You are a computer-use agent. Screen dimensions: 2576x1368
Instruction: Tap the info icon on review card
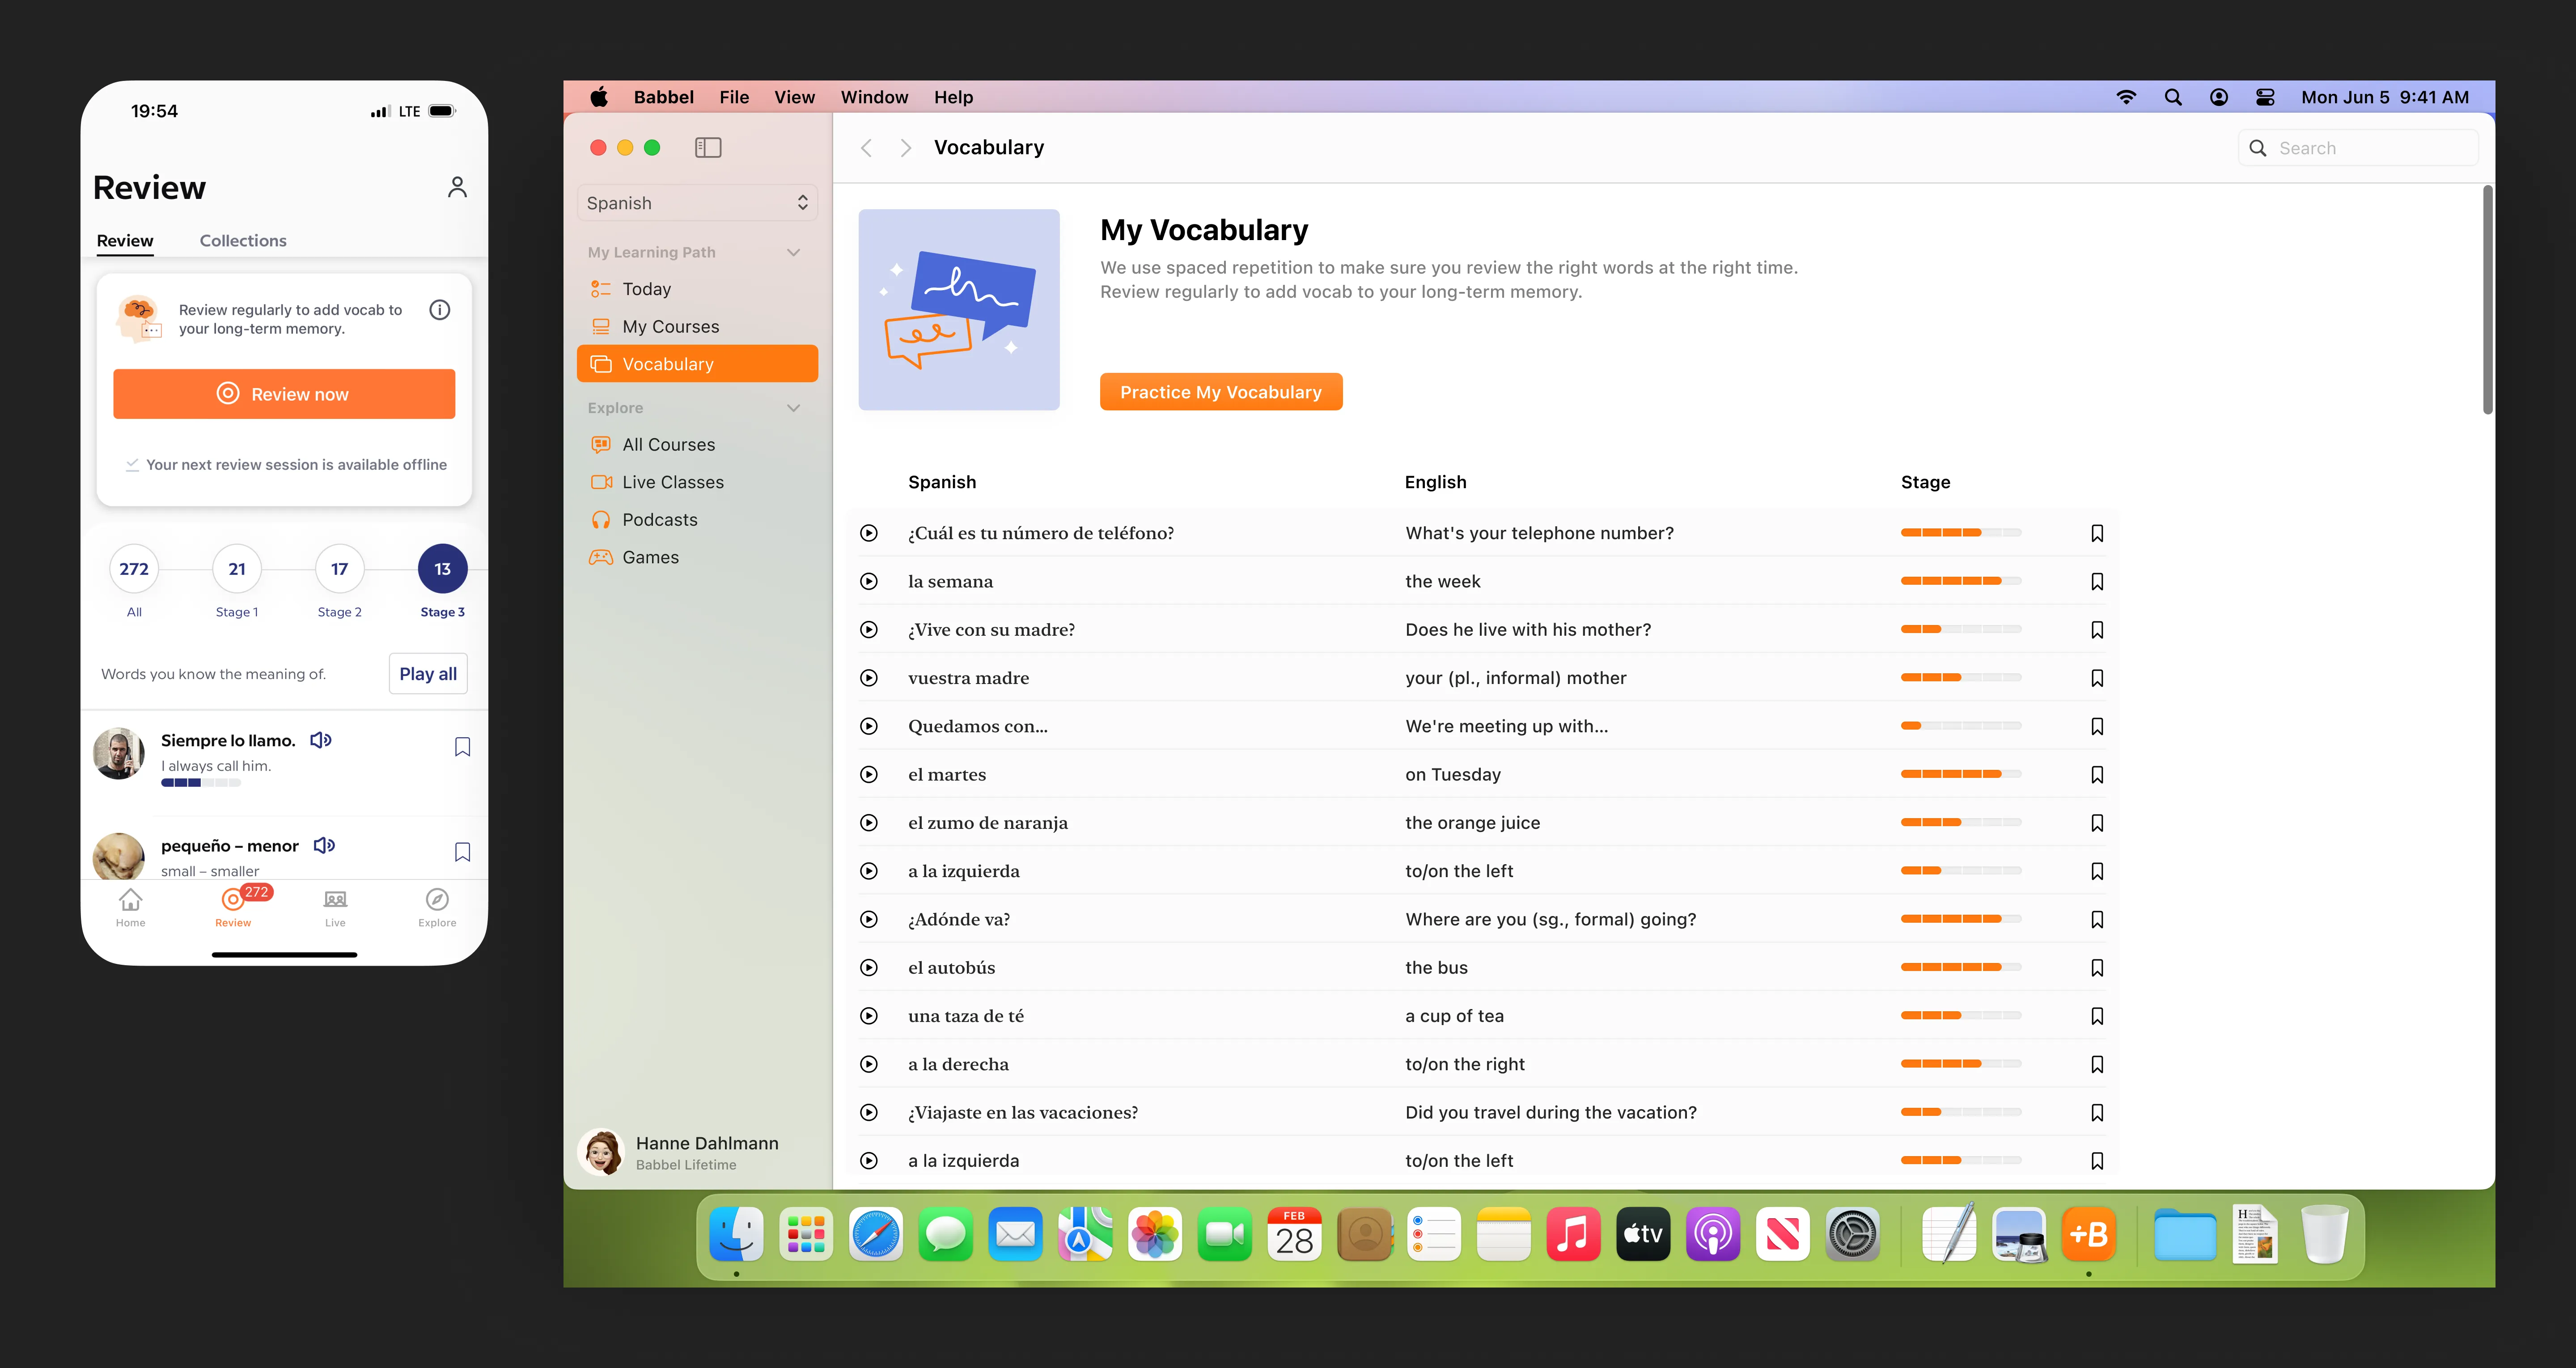[x=439, y=310]
